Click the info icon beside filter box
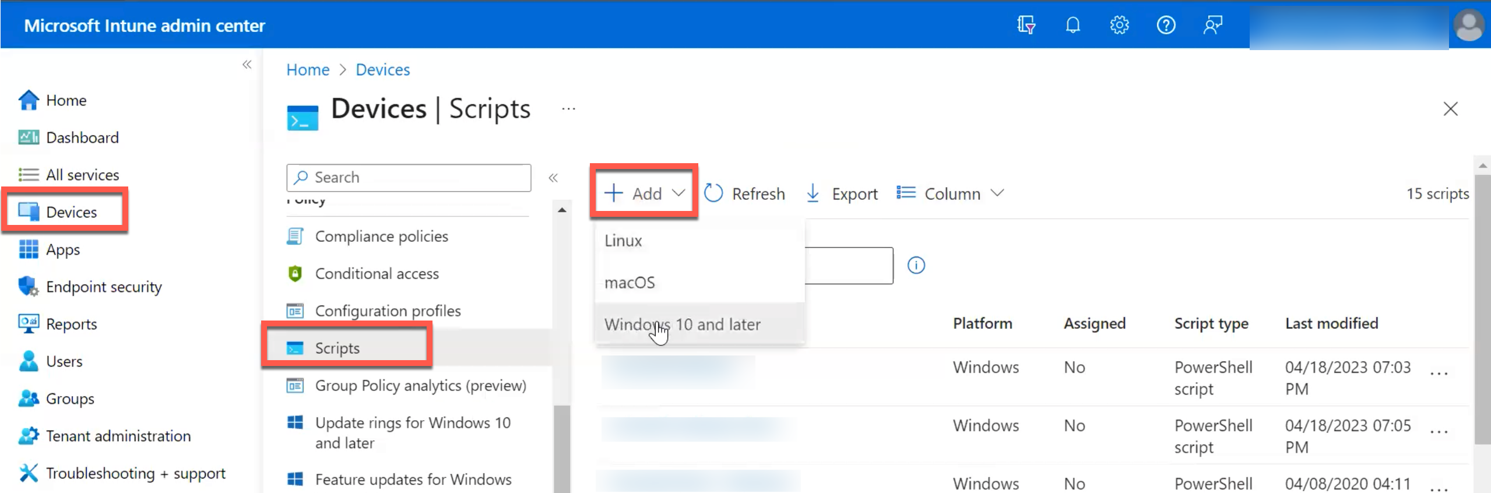Image resolution: width=1491 pixels, height=493 pixels. coord(916,266)
